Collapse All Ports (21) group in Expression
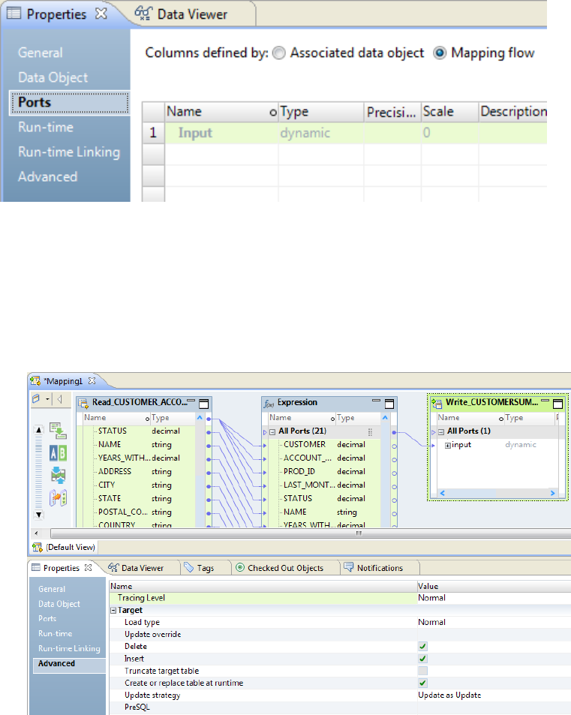The width and height of the screenshot is (571, 715). click(x=272, y=431)
